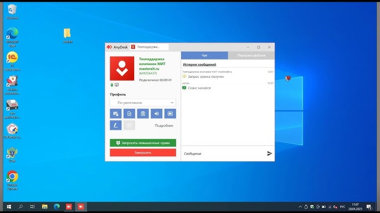
Task: Minimize the AnyDesk window
Action: (x=248, y=47)
